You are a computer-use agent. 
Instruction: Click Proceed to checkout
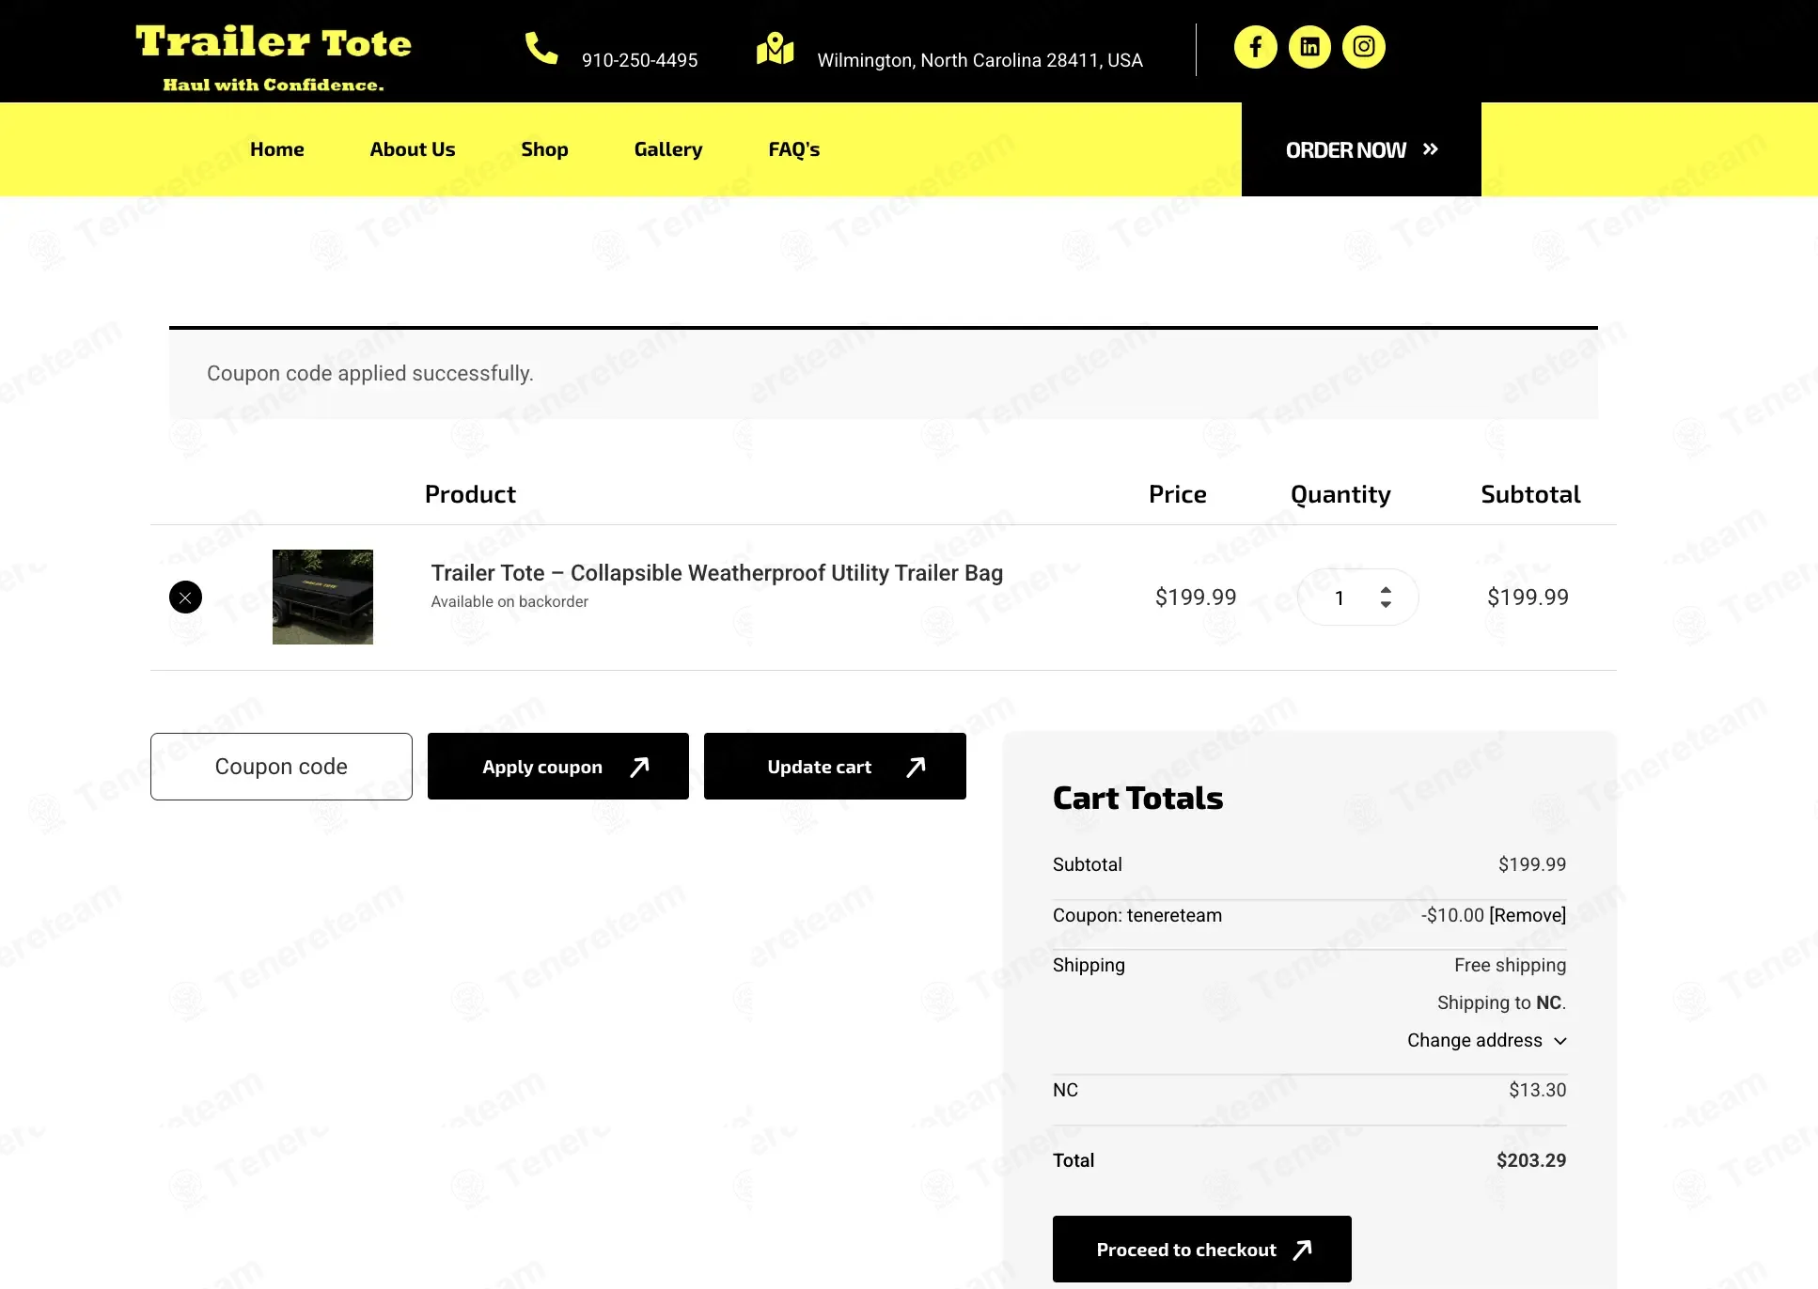pos(1202,1250)
